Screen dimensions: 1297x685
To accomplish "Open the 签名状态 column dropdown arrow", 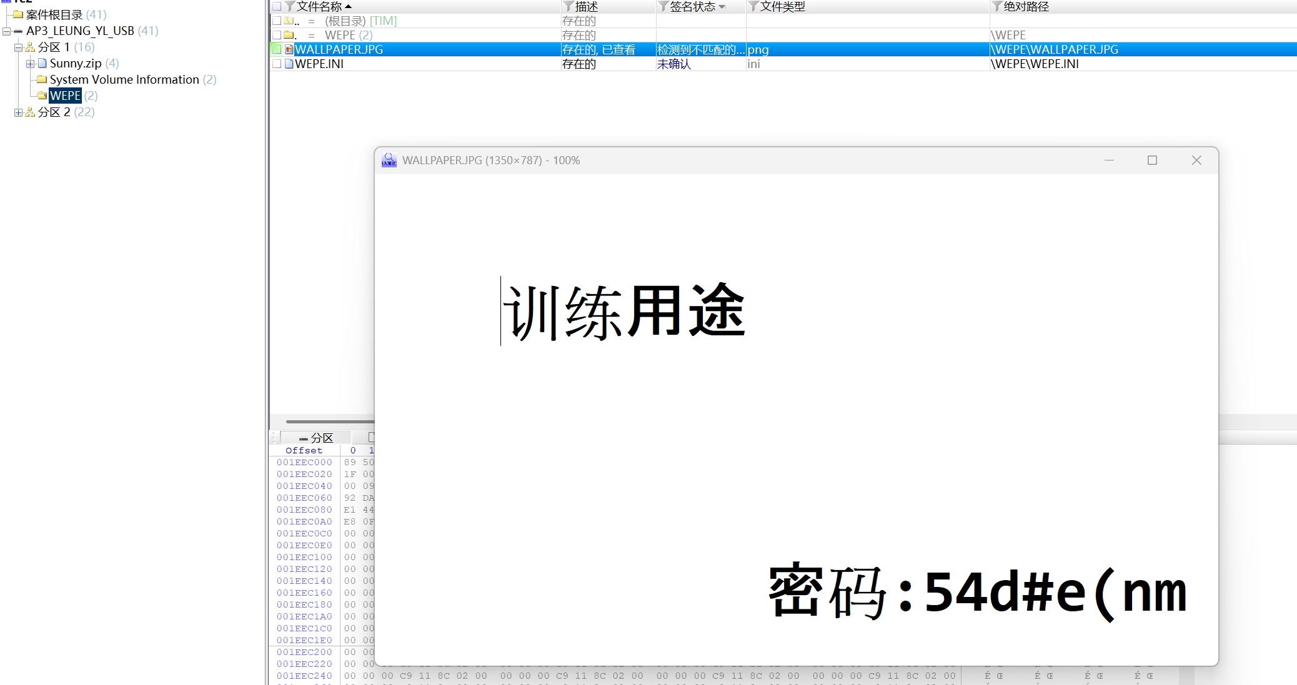I will pos(723,6).
